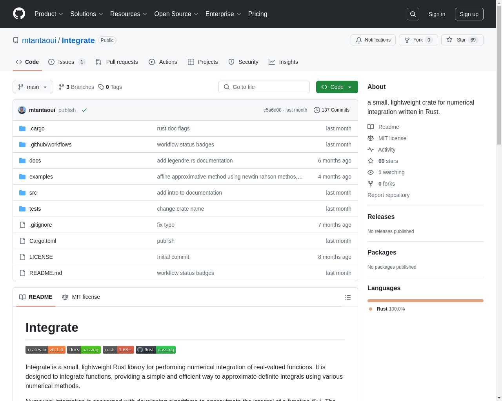Image resolution: width=502 pixels, height=401 pixels.
Task: Expand the Open Source menu
Action: click(176, 14)
